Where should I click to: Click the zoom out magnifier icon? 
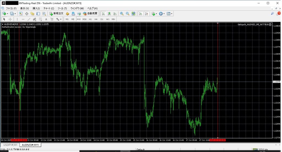pos(128,13)
